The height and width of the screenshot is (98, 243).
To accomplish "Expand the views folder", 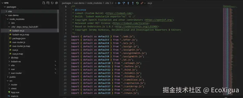I will [9, 88].
